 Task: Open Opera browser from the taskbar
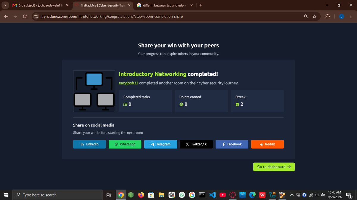point(232,195)
